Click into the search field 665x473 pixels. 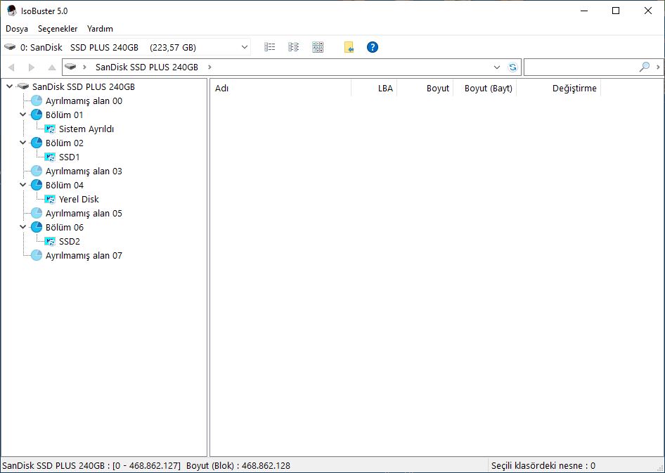click(x=581, y=67)
